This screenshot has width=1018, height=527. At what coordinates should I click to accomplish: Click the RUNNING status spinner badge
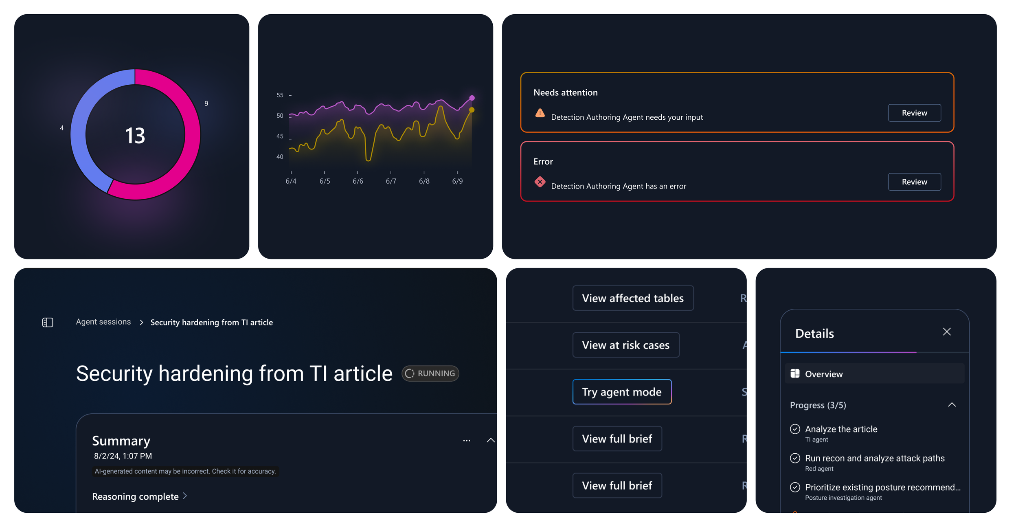tap(430, 373)
